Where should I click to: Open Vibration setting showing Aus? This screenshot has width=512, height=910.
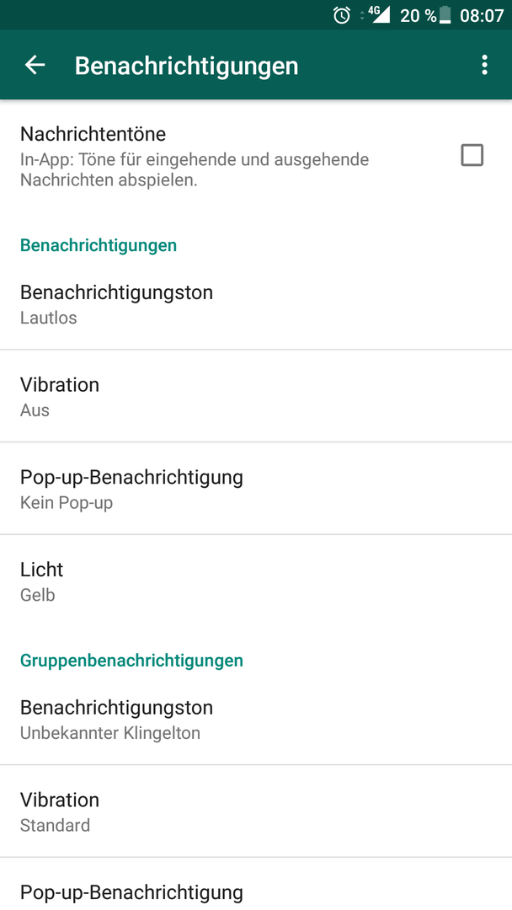(256, 396)
